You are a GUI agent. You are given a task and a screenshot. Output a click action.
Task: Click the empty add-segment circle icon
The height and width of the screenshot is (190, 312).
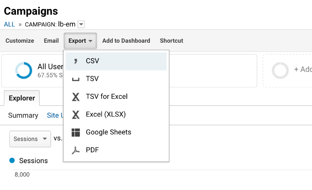pyautogui.click(x=280, y=70)
